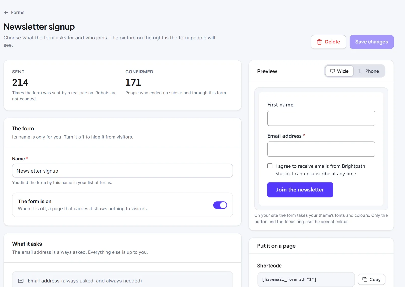Image resolution: width=405 pixels, height=287 pixels.
Task: Click 'Newsletter signup' page heading
Action: click(x=39, y=27)
